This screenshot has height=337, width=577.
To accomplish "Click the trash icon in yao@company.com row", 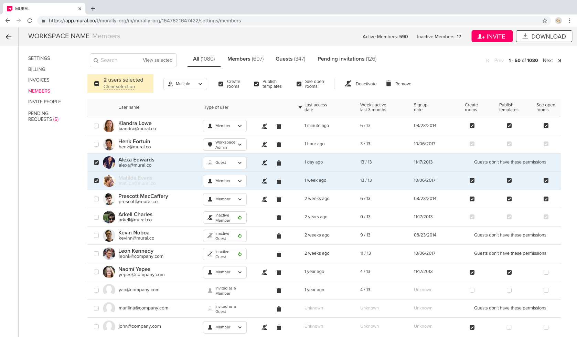I will 279,291.
